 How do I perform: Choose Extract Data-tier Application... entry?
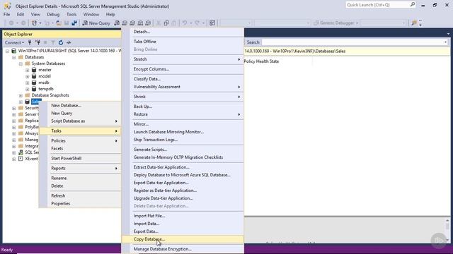point(183,167)
